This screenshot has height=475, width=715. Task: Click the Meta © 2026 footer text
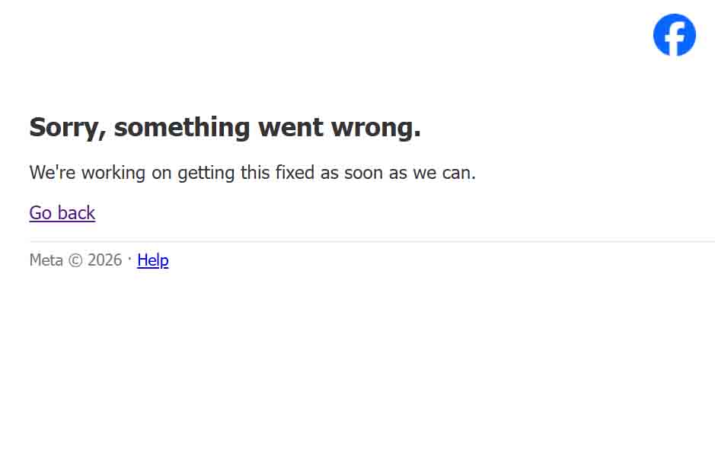point(75,260)
